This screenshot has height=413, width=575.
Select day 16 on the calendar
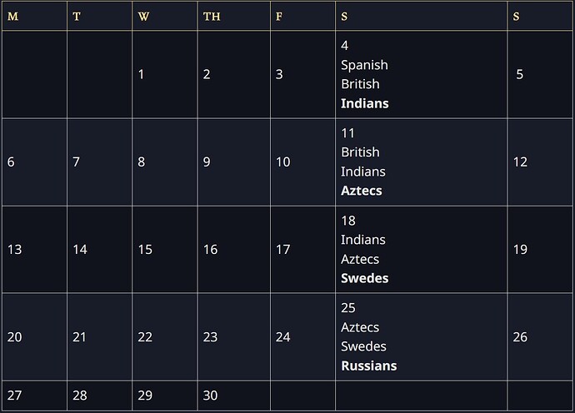[x=210, y=249]
